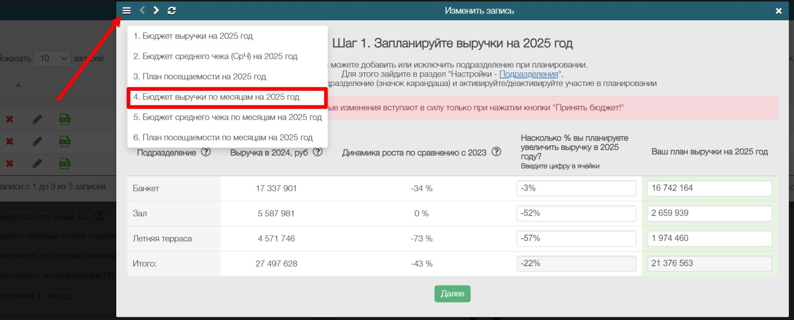The width and height of the screenshot is (794, 320).
Task: Click Итого plan field '21 376 563'
Action: pyautogui.click(x=709, y=263)
